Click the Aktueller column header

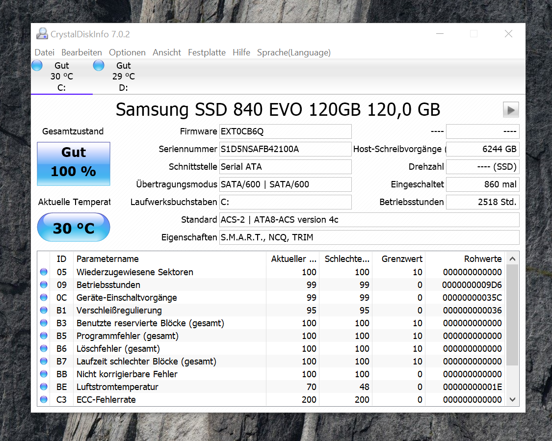point(292,259)
